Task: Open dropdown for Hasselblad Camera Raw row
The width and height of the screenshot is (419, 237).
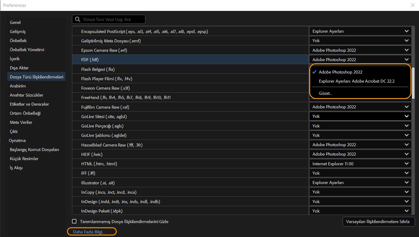Action: (360, 145)
